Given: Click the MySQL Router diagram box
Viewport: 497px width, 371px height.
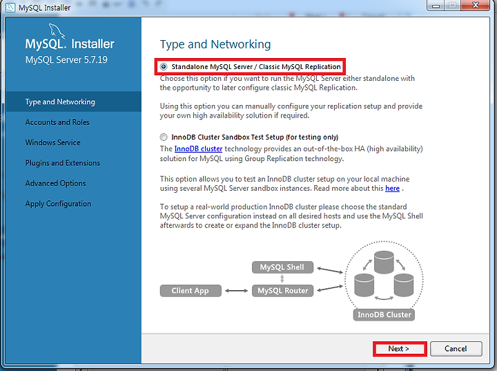Looking at the screenshot, I should pyautogui.click(x=282, y=291).
